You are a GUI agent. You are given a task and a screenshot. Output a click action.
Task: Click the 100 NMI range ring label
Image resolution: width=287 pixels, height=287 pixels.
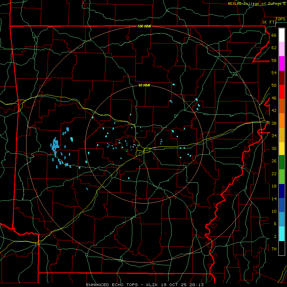pyautogui.click(x=144, y=26)
